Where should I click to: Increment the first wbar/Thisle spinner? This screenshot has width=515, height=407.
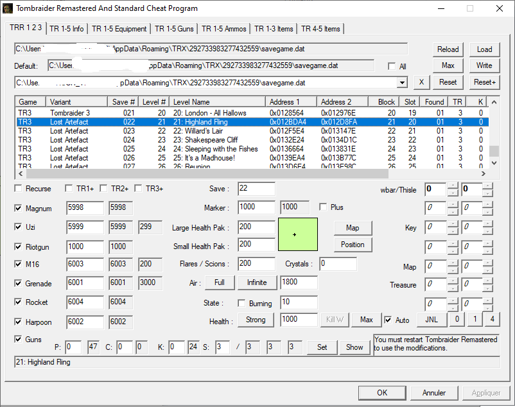point(453,186)
